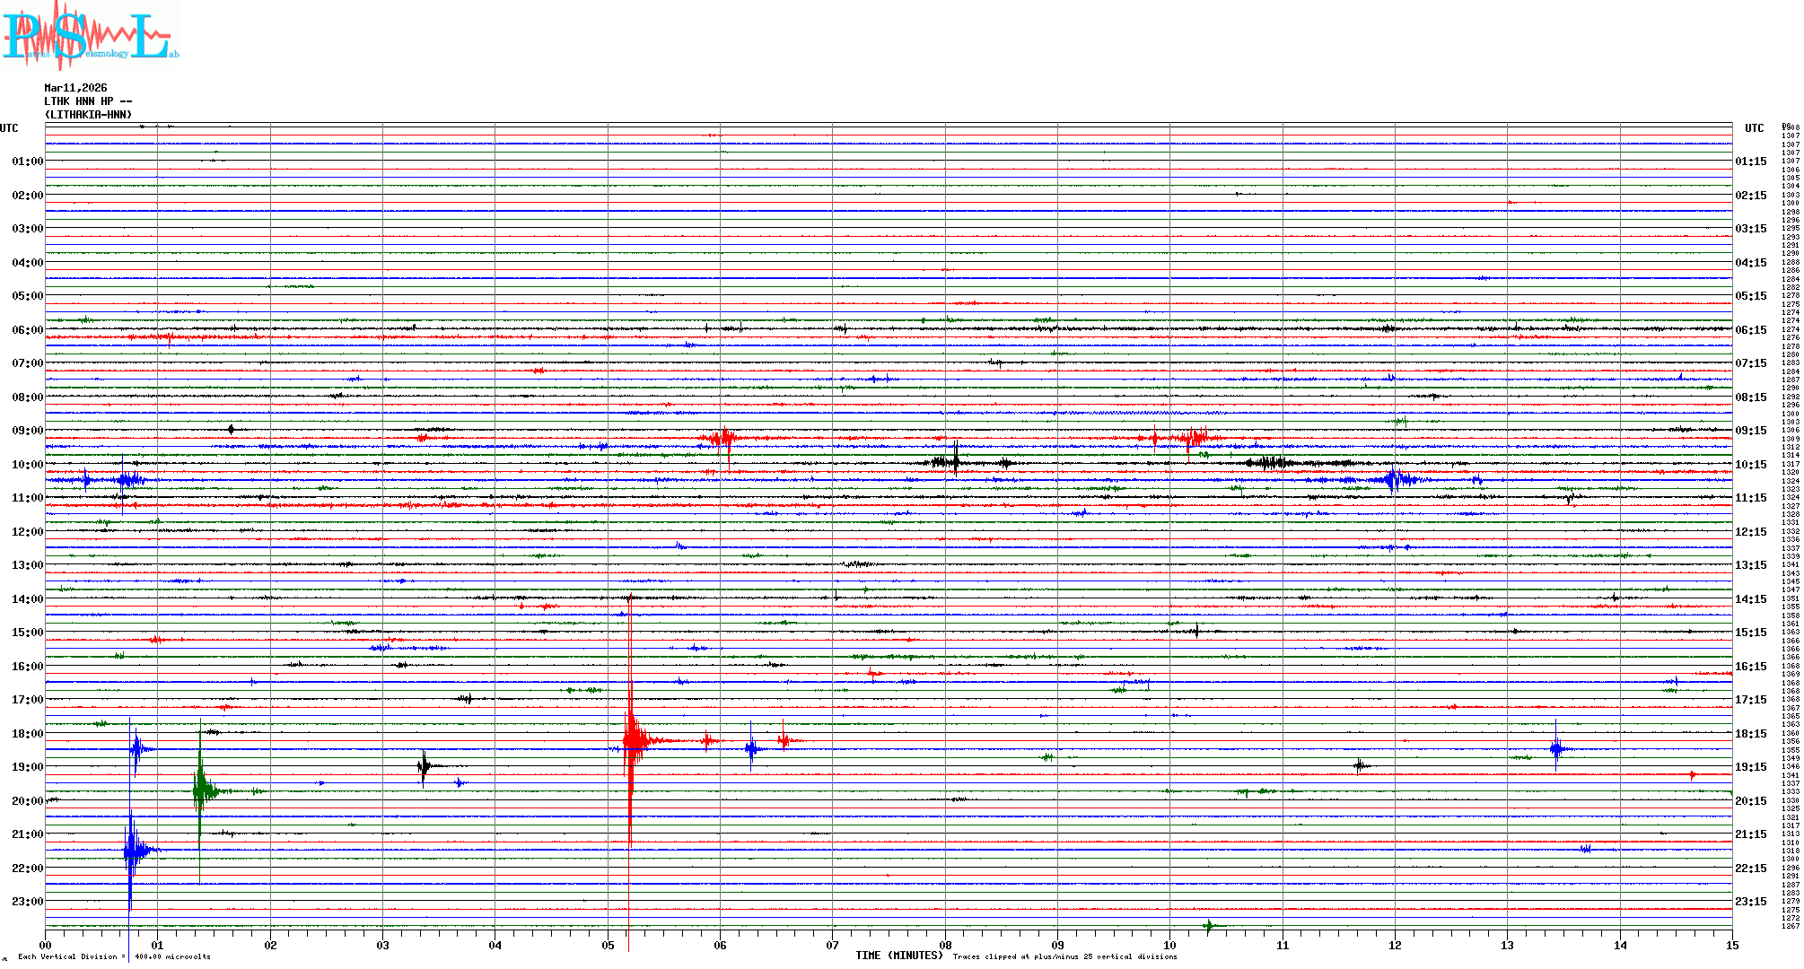Click the Mar 11, 2026 date text
The height and width of the screenshot is (969, 1804).
pyautogui.click(x=75, y=88)
